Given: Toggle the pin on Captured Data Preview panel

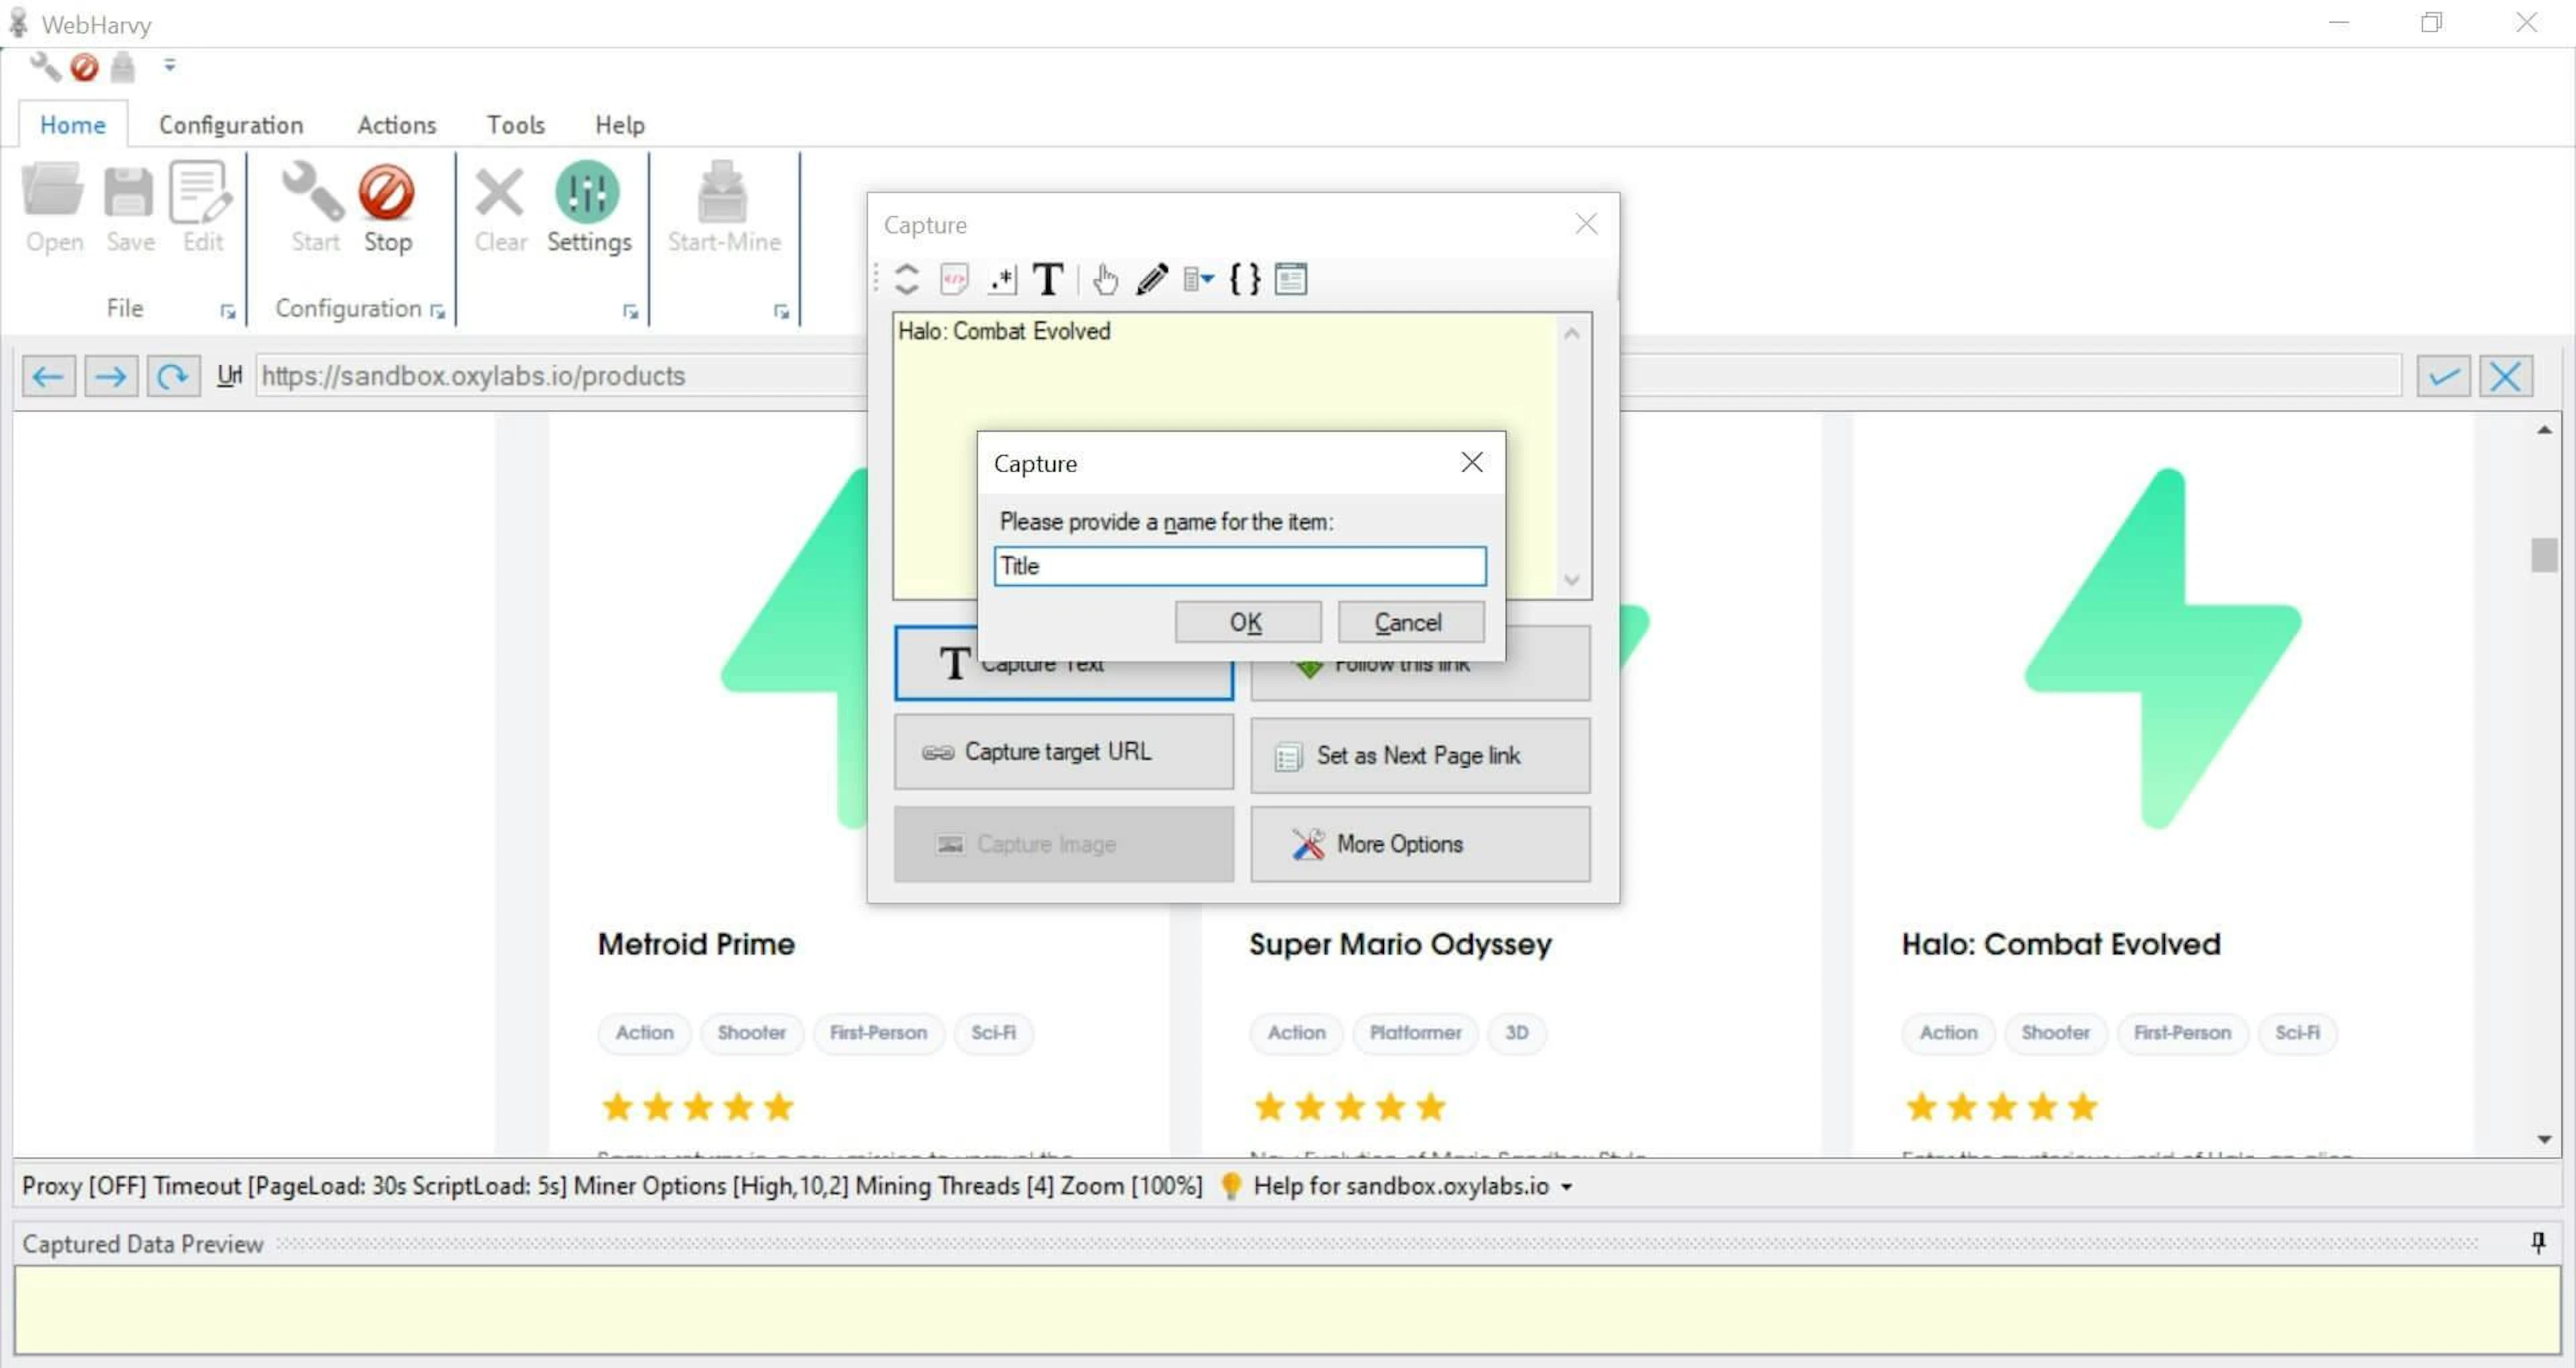Looking at the screenshot, I should point(2538,1243).
